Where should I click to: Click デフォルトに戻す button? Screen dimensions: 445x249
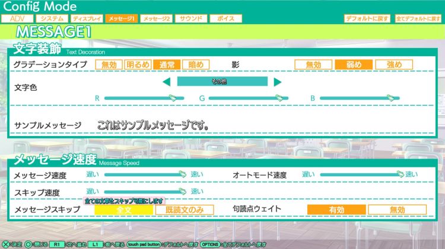pyautogui.click(x=367, y=19)
